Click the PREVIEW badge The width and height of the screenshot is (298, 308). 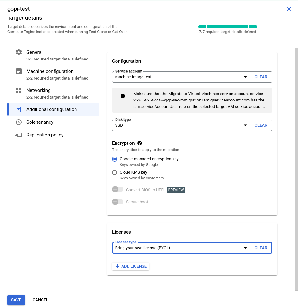click(x=176, y=190)
